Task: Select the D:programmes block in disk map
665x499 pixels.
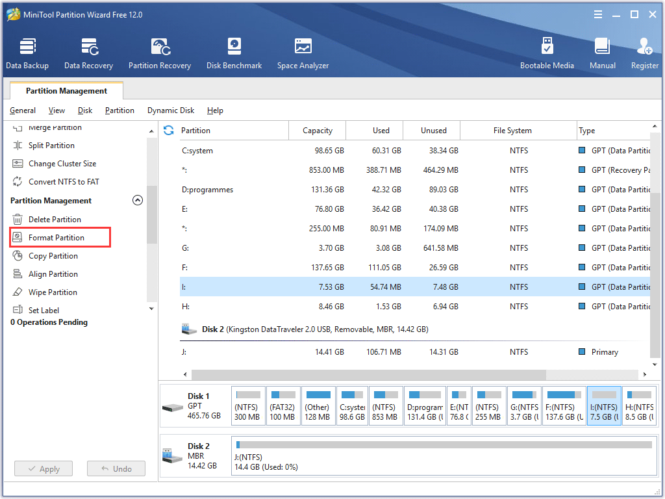Action: point(425,406)
